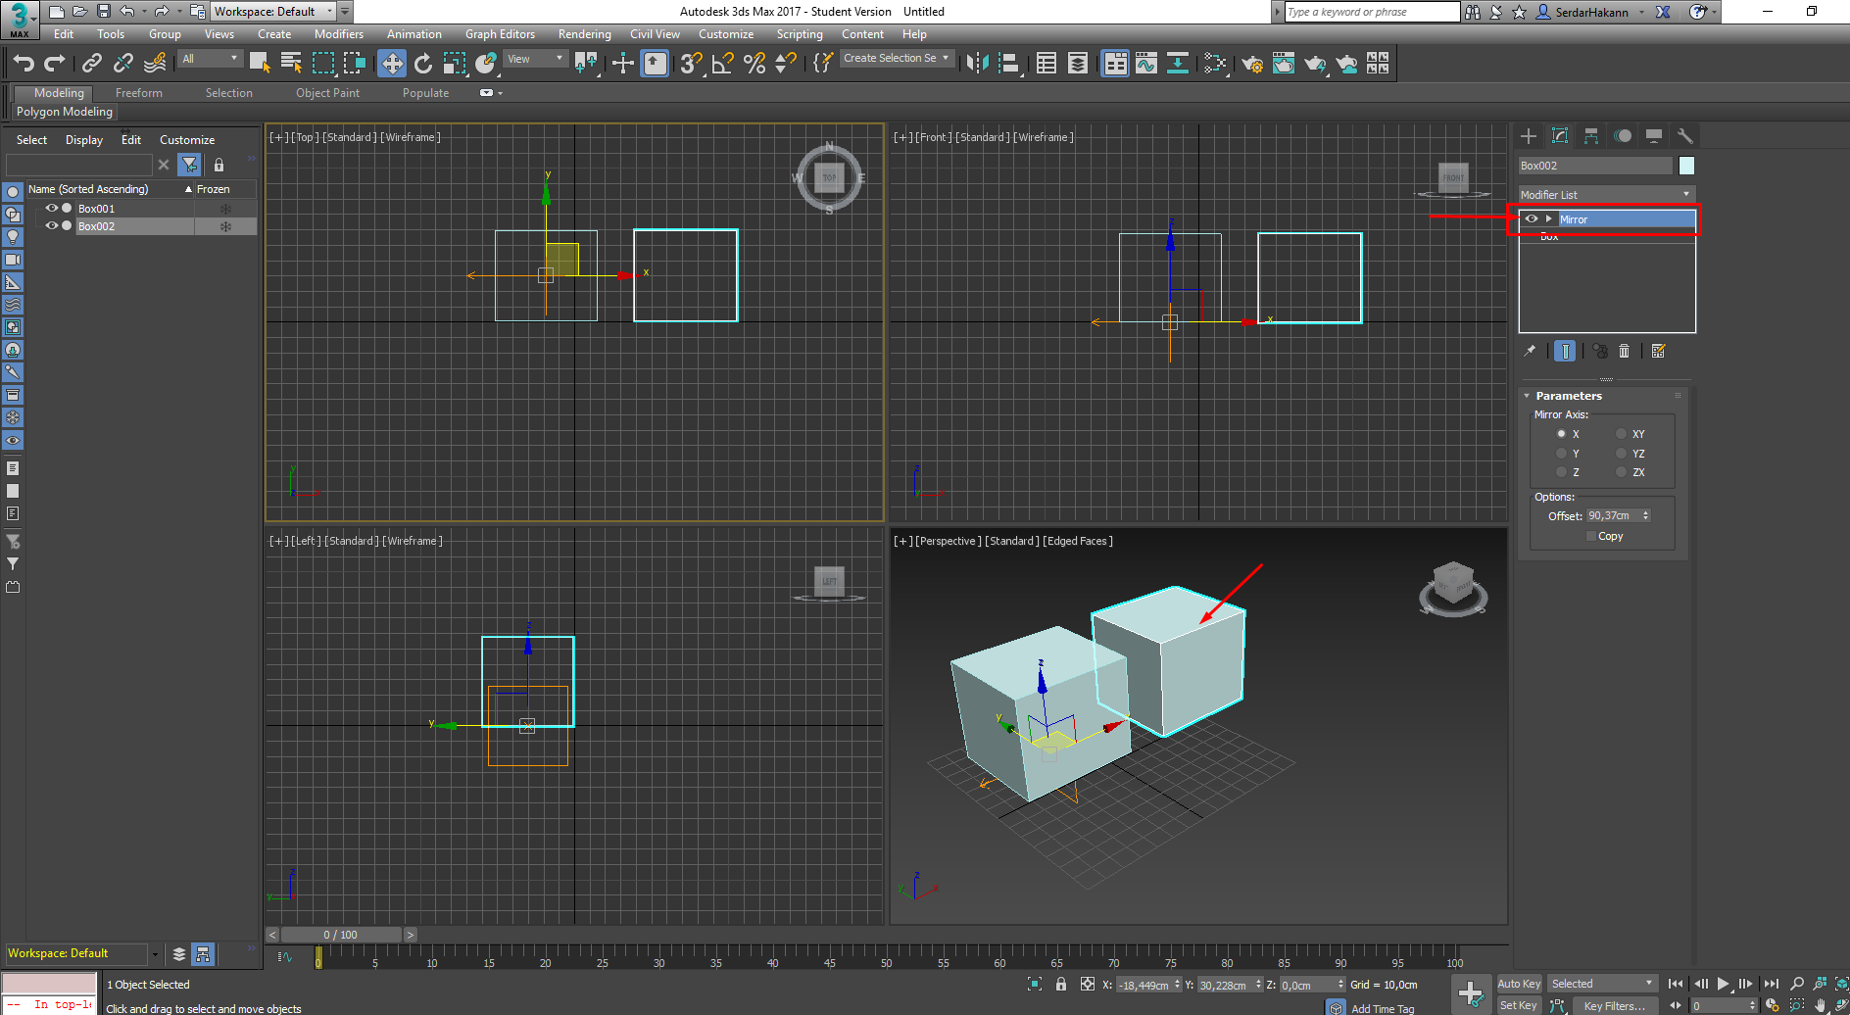
Task: Select the Select and Move tool
Action: (x=392, y=63)
